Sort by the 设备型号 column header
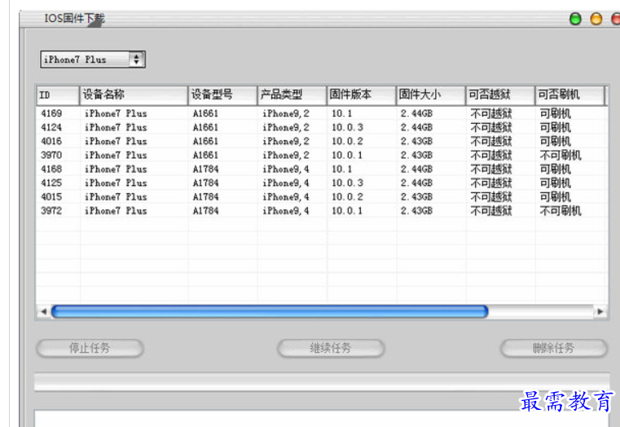 pos(222,95)
